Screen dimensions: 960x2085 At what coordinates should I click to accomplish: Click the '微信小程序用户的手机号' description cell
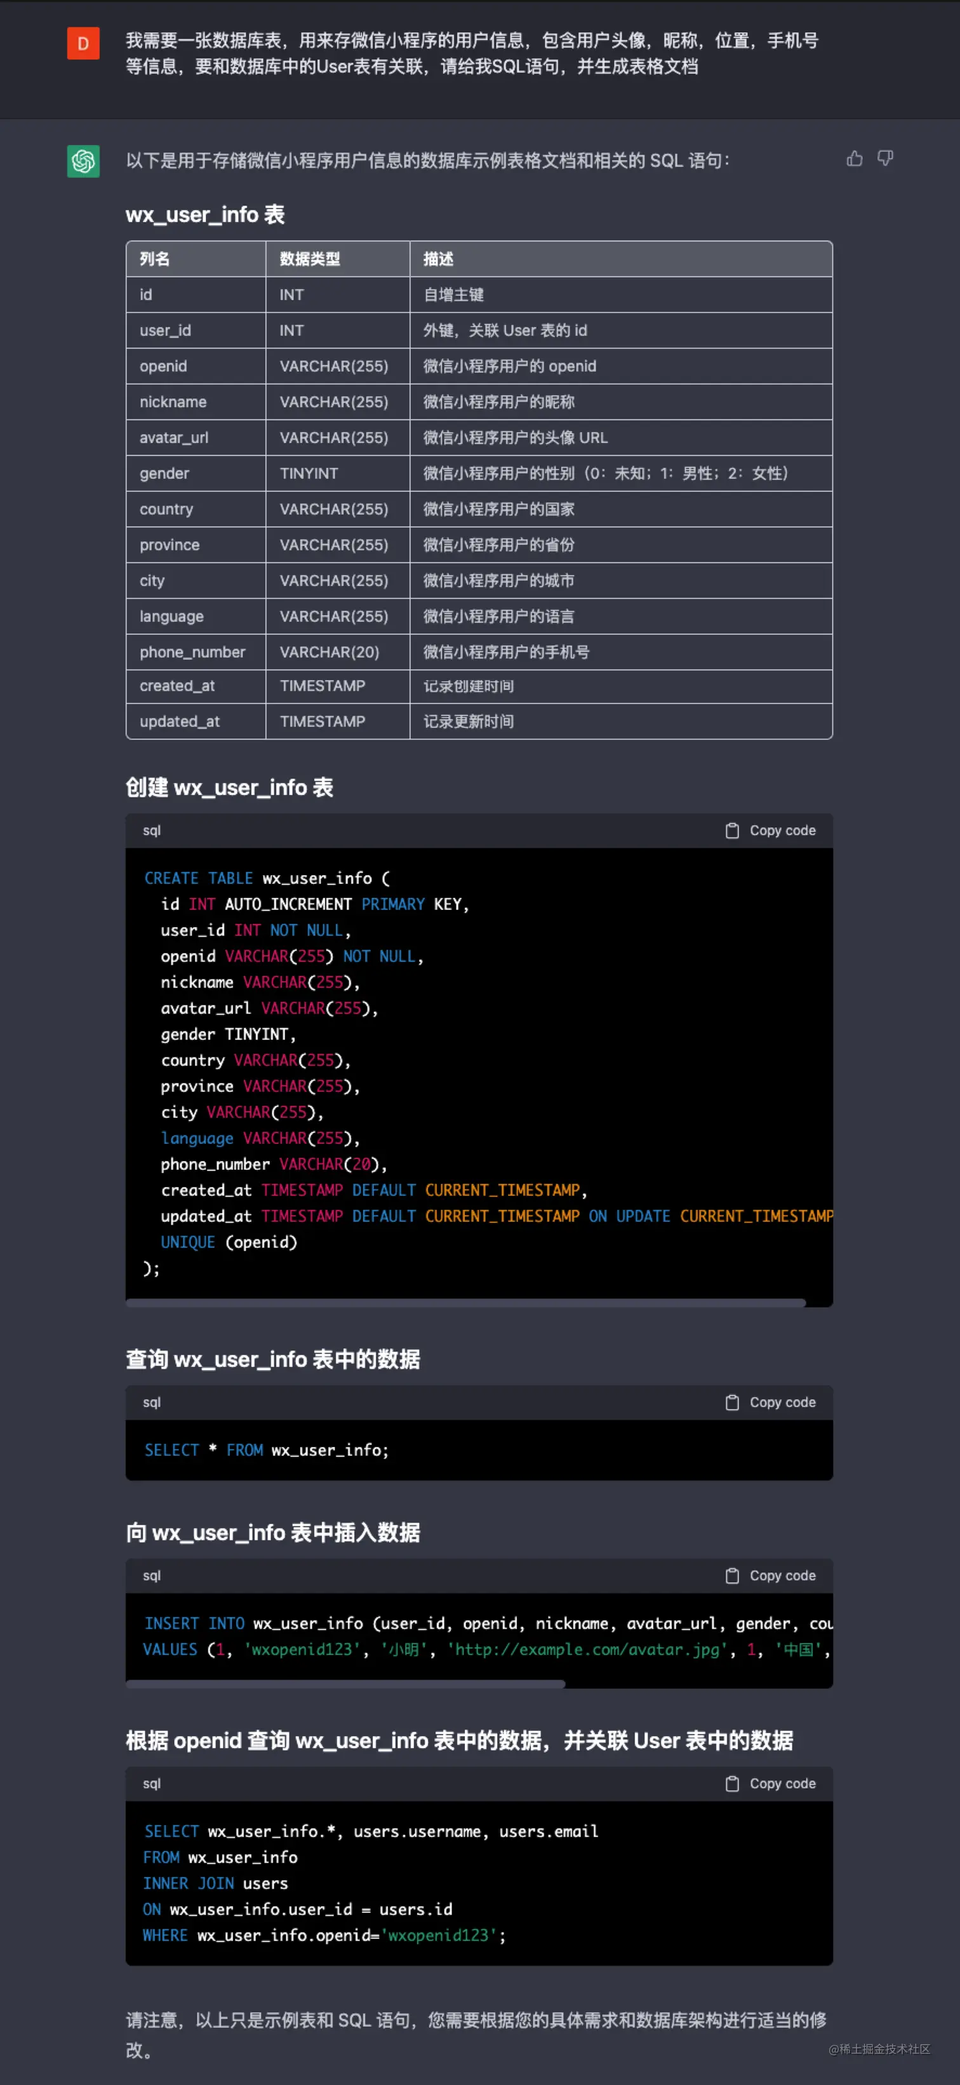[621, 651]
